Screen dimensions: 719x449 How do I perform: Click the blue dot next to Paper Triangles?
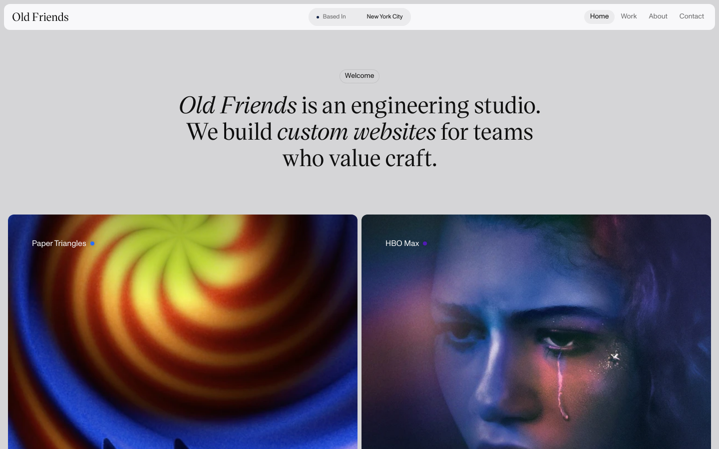[92, 243]
